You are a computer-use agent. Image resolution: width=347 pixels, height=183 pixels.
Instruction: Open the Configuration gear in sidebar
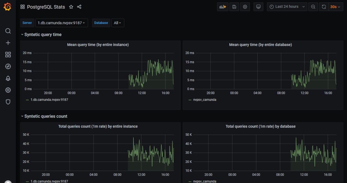pyautogui.click(x=8, y=90)
